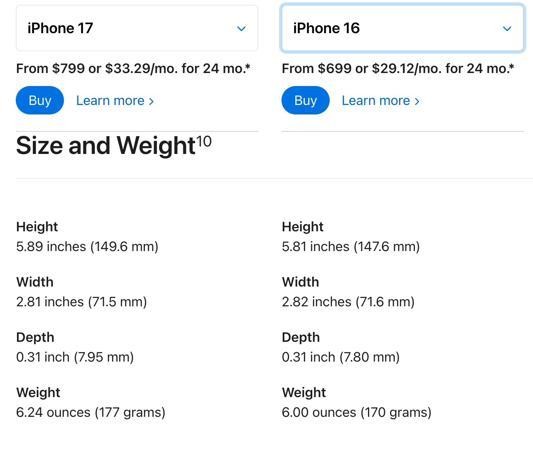This screenshot has width=533, height=450.
Task: Click the chevron arrow beside iPhone 16
Action: coord(507,29)
